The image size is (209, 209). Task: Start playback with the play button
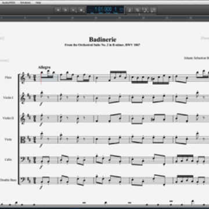point(66,10)
